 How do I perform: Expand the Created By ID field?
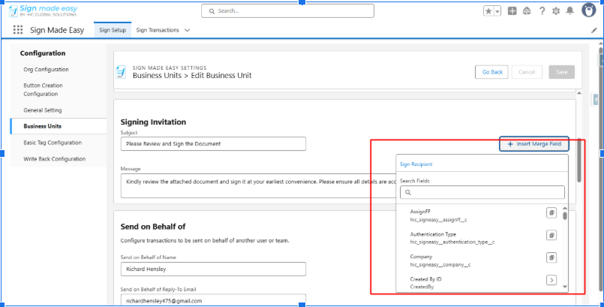point(551,280)
